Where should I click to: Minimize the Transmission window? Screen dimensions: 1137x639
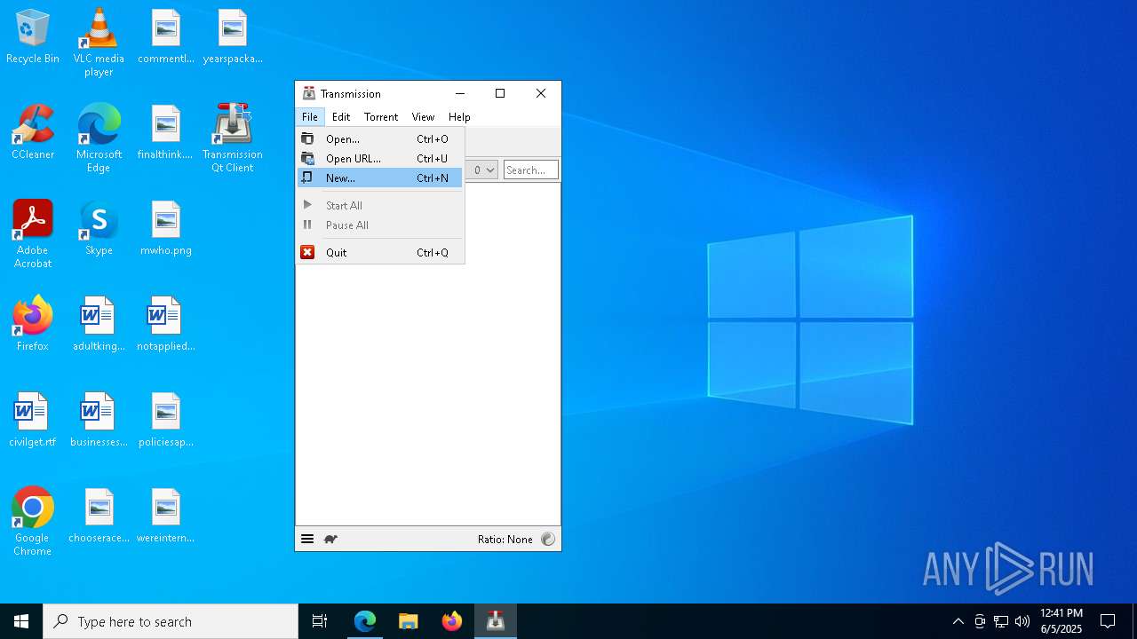[460, 93]
